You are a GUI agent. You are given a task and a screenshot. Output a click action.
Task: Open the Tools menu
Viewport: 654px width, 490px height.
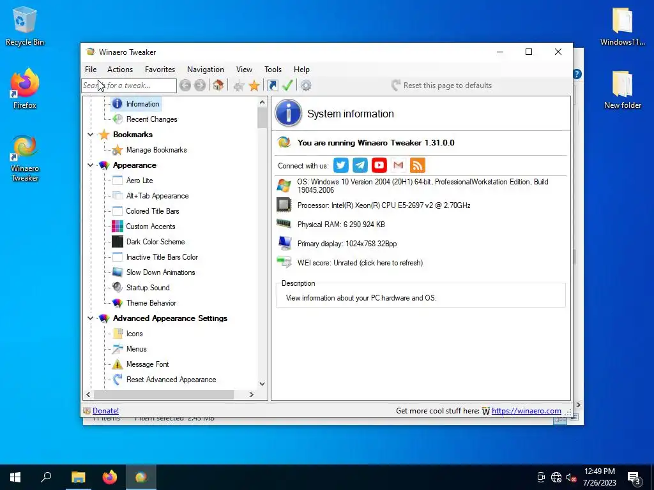pos(273,70)
